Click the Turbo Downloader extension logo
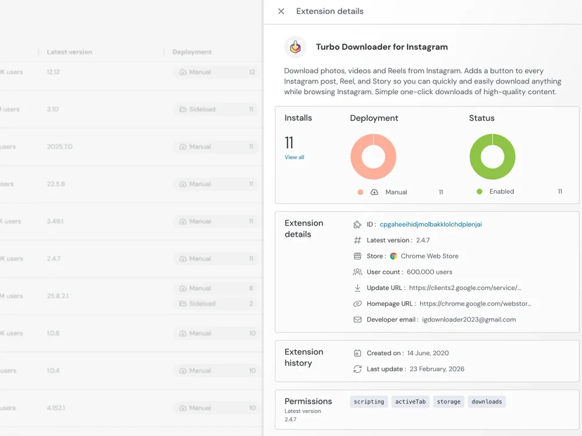This screenshot has width=582, height=436. click(x=295, y=47)
